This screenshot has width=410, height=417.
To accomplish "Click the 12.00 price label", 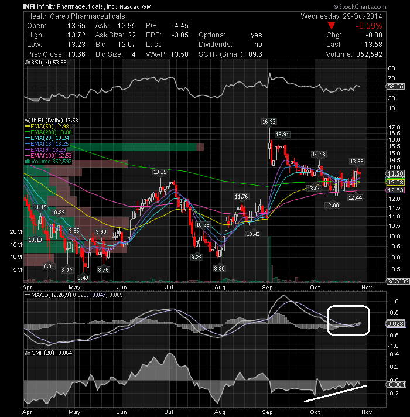I will click(x=332, y=205).
